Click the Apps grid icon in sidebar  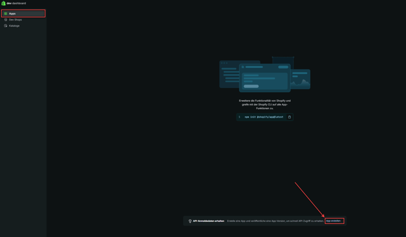5,13
